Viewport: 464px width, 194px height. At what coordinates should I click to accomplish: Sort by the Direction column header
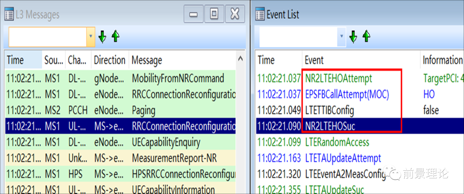(109, 60)
